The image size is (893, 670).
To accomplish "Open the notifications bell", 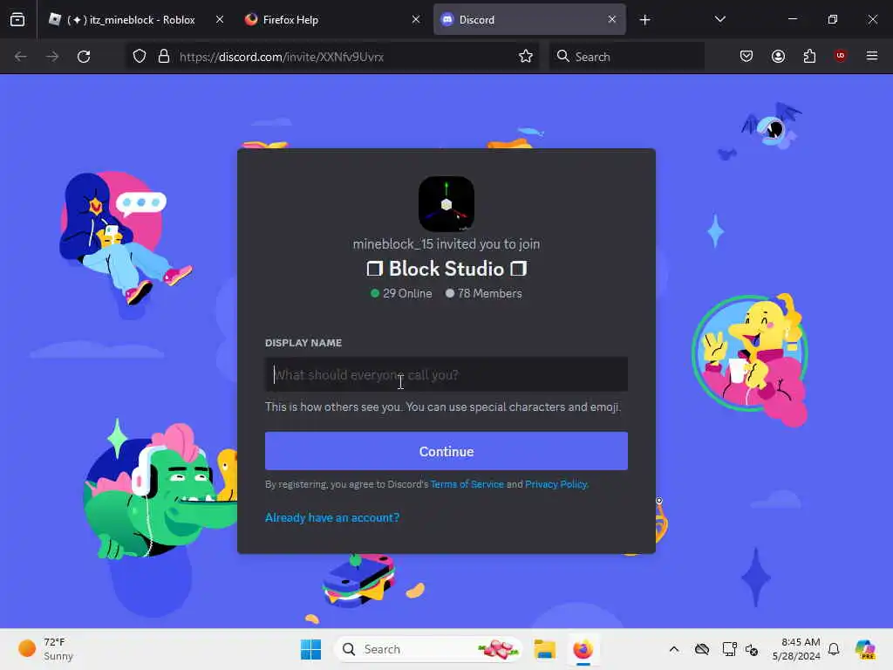I will tap(834, 649).
